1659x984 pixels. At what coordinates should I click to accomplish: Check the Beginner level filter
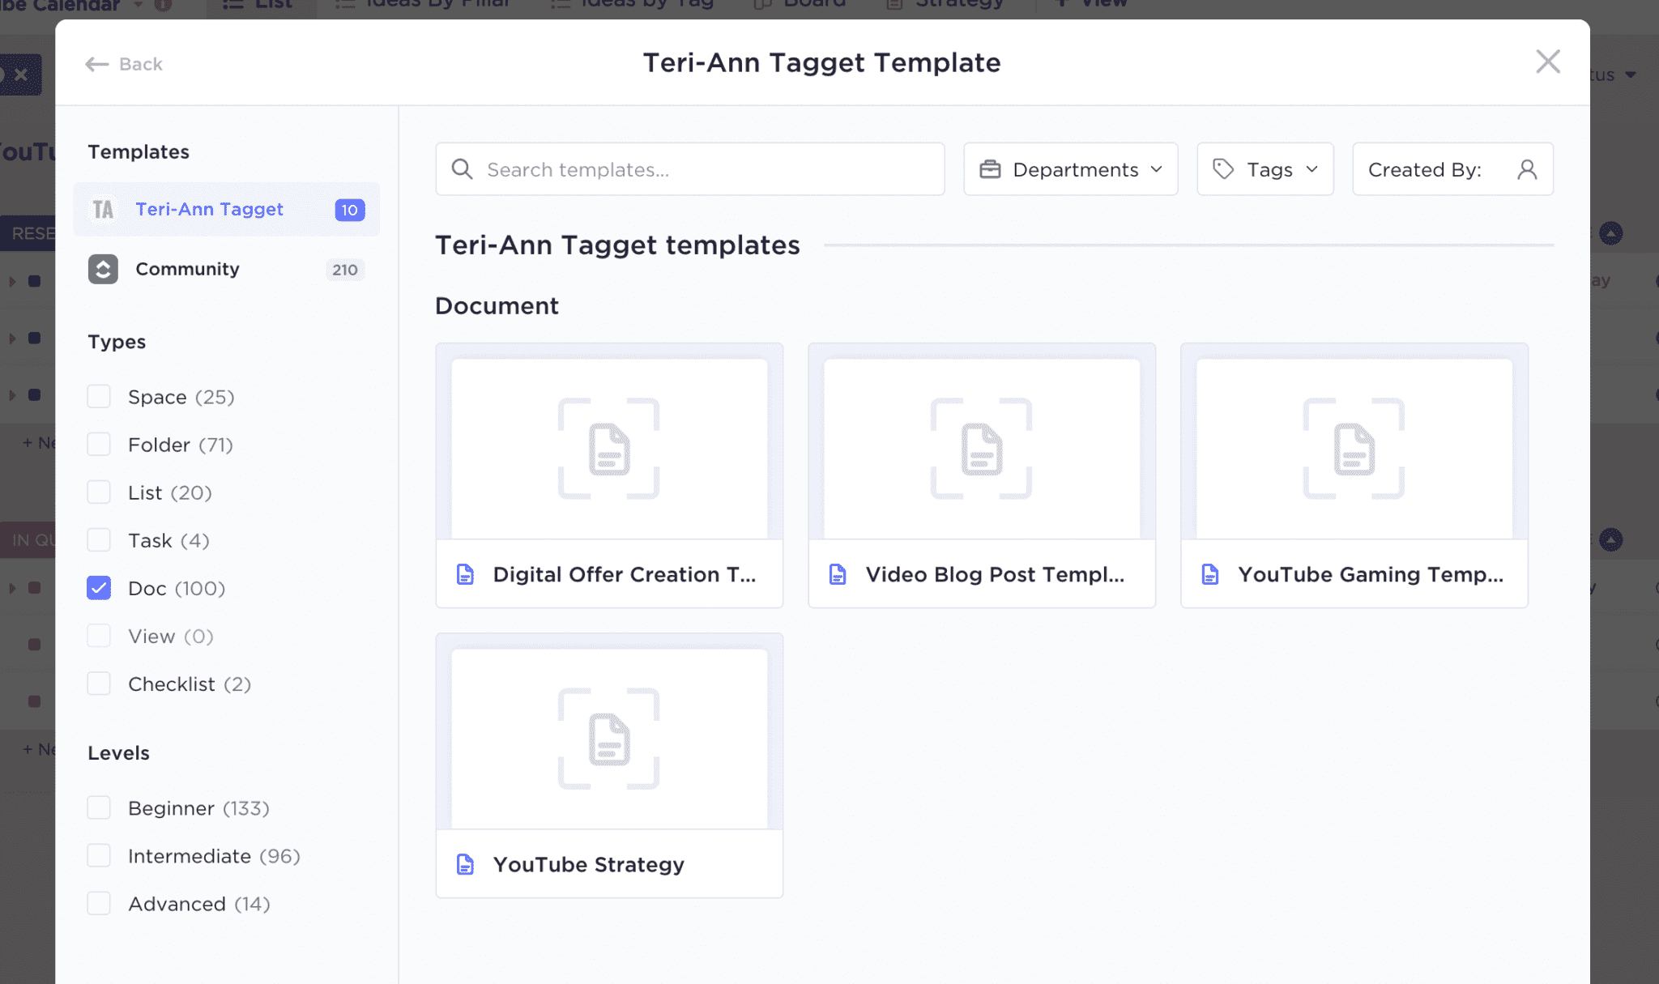pos(99,807)
